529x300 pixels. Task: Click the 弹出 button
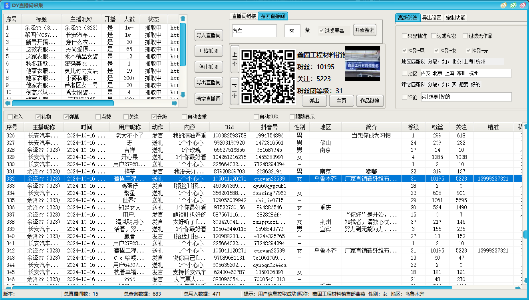[314, 101]
